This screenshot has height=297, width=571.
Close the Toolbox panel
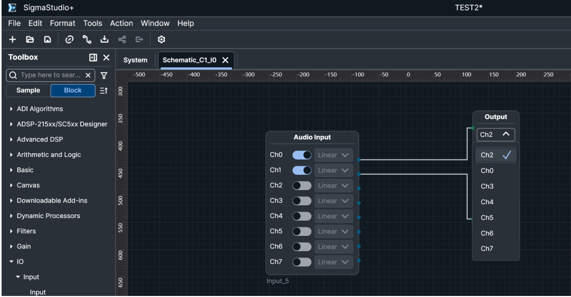[x=106, y=57]
